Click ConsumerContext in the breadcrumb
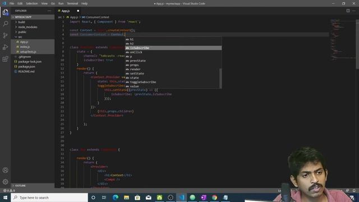This screenshot has height=202, width=359. pos(96,17)
